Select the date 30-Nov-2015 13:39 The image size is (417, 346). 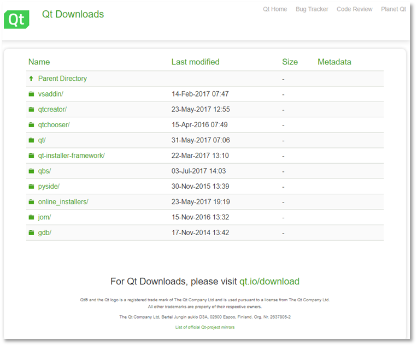click(200, 187)
